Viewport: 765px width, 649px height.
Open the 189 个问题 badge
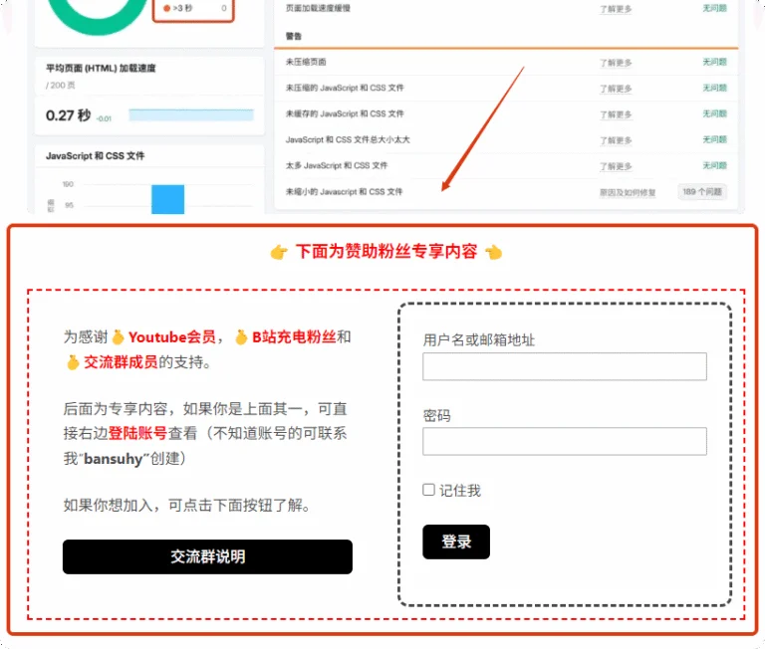click(x=701, y=191)
